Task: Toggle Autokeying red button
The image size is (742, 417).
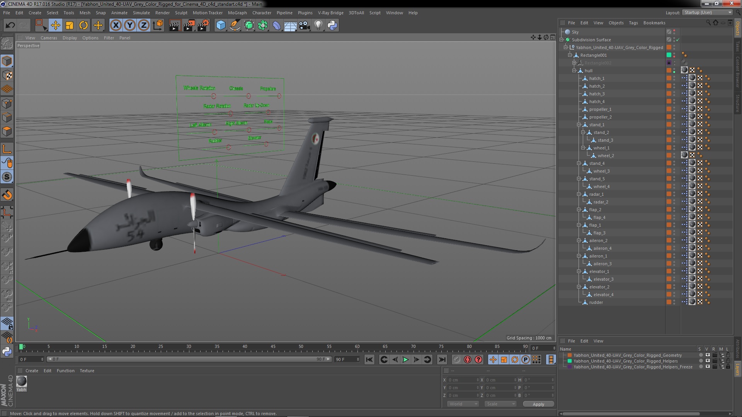Action: pyautogui.click(x=468, y=359)
